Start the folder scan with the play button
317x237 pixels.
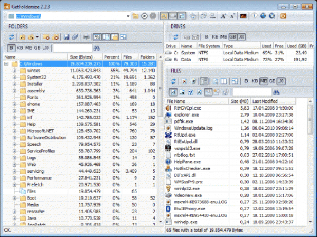coord(145,16)
